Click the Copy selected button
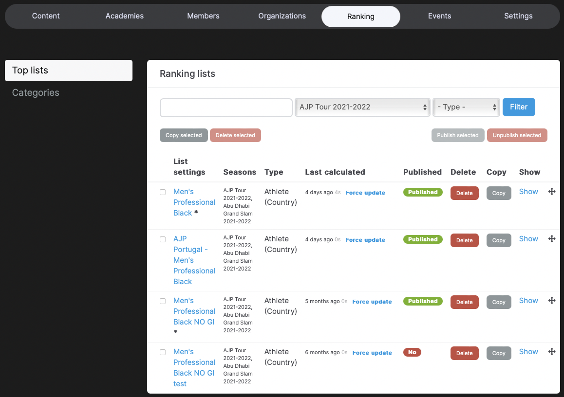Screen dimensions: 564x397 [x=184, y=135]
